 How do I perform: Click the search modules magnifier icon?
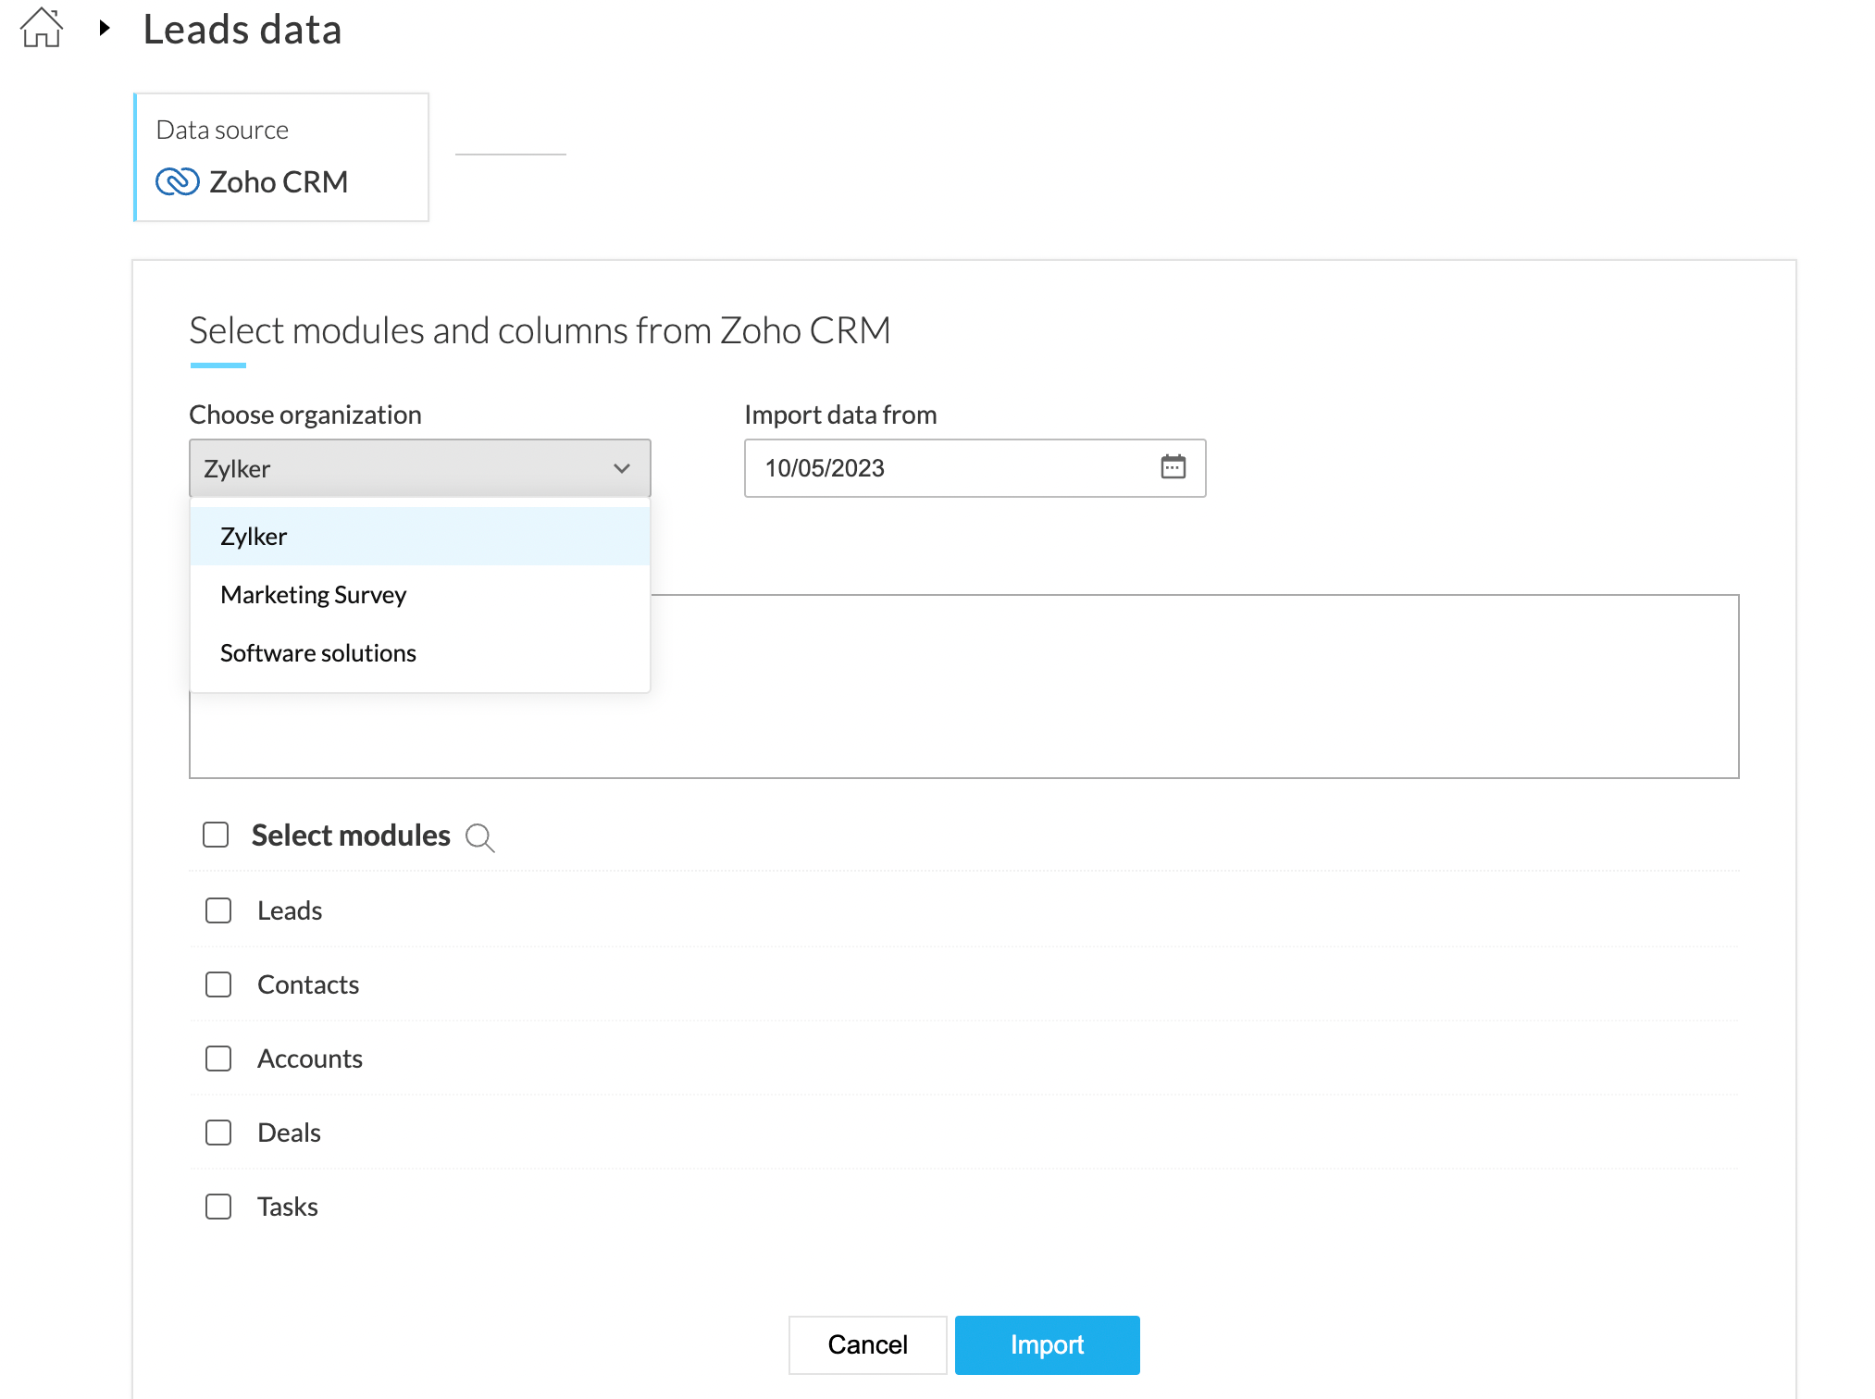coord(479,837)
